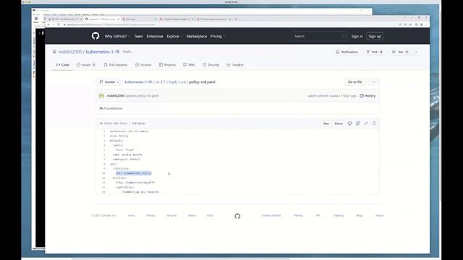Screen dimensions: 463x260
Task: Click the 1 contributor link
Action: [111, 108]
